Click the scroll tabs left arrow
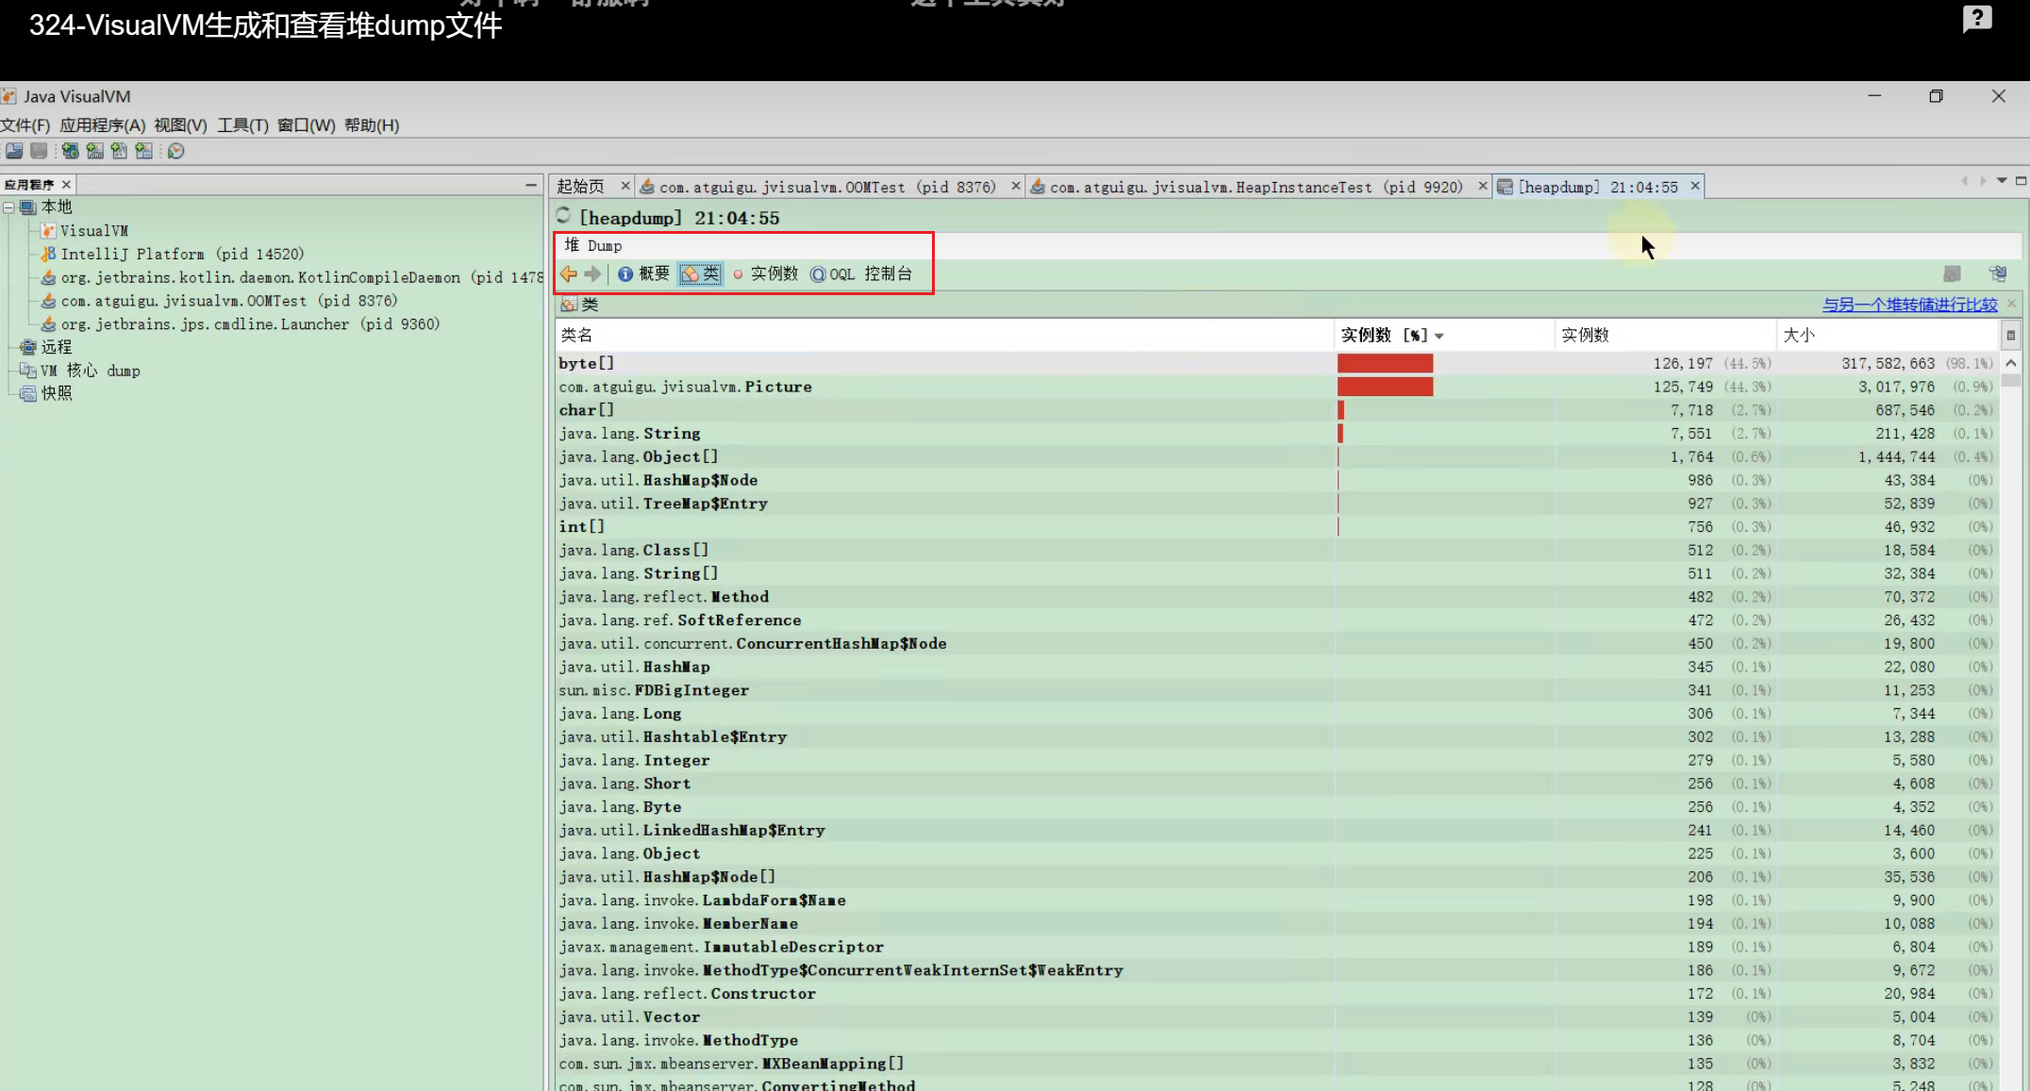 point(1964,180)
